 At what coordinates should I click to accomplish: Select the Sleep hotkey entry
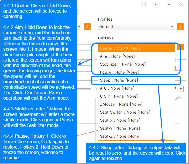136,80
